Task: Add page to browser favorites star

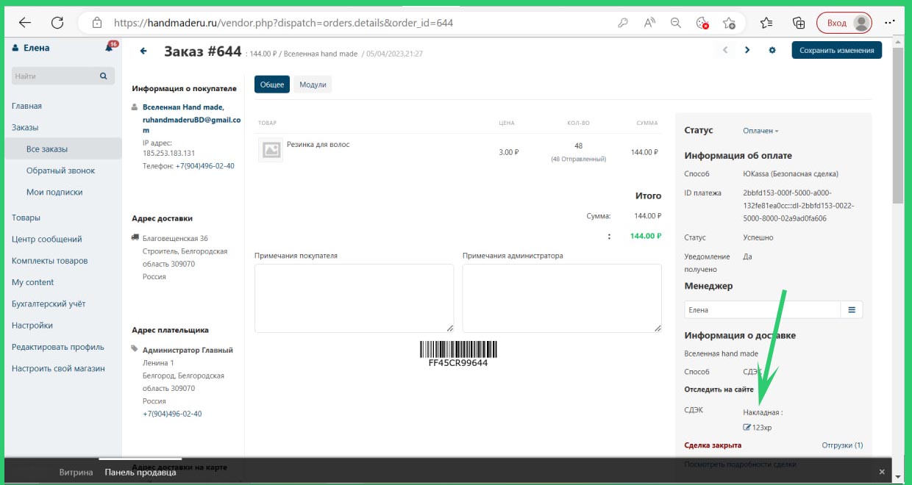Action: (729, 23)
